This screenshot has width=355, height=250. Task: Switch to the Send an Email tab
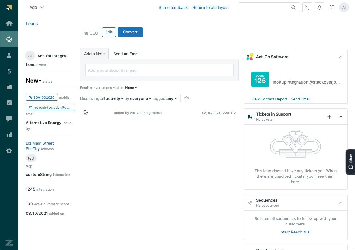[126, 54]
